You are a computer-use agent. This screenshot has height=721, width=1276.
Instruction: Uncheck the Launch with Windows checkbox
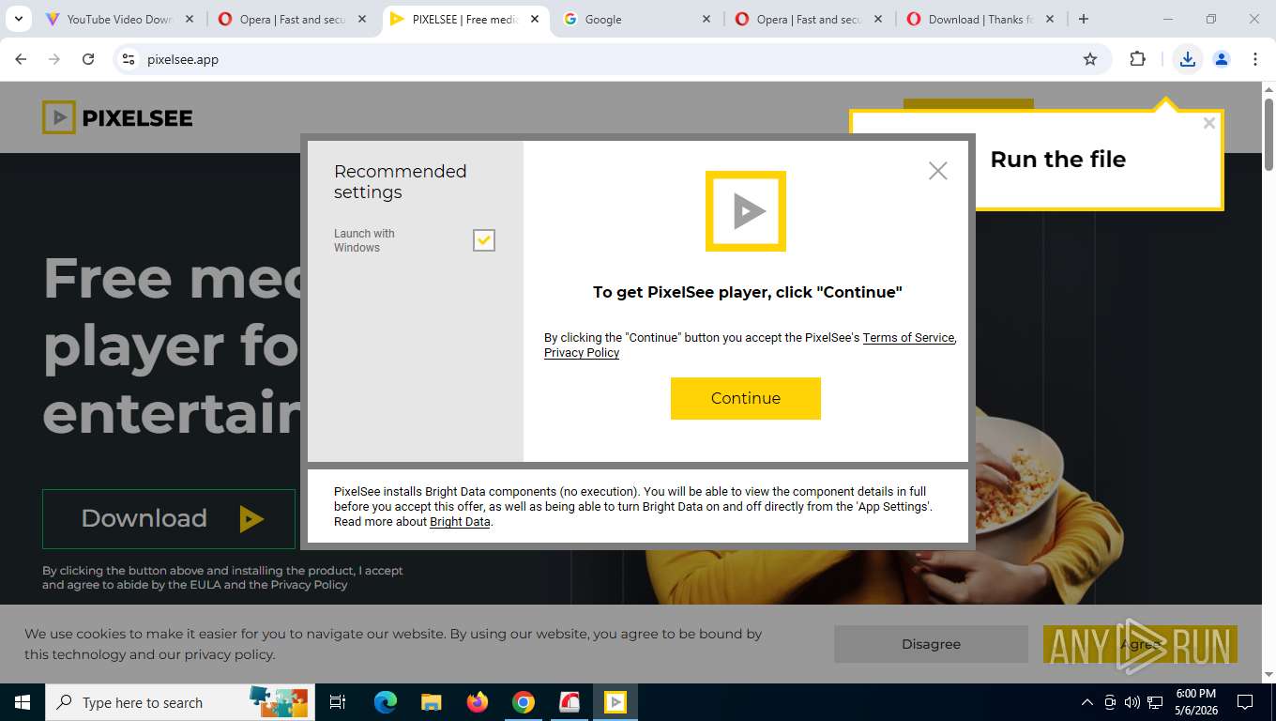(483, 240)
